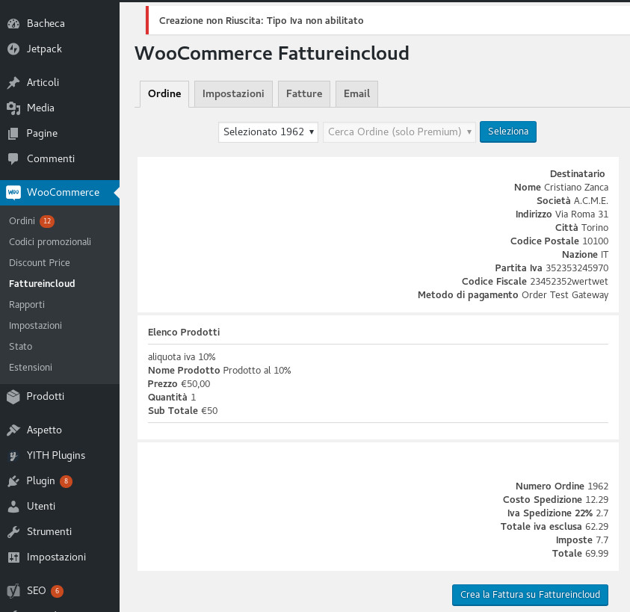This screenshot has width=630, height=612.
Task: Switch to the Impostazioni tab
Action: (233, 93)
